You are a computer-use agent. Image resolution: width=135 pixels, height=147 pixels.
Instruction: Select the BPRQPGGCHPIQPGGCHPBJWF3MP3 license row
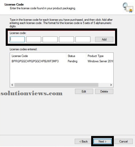[62, 61]
